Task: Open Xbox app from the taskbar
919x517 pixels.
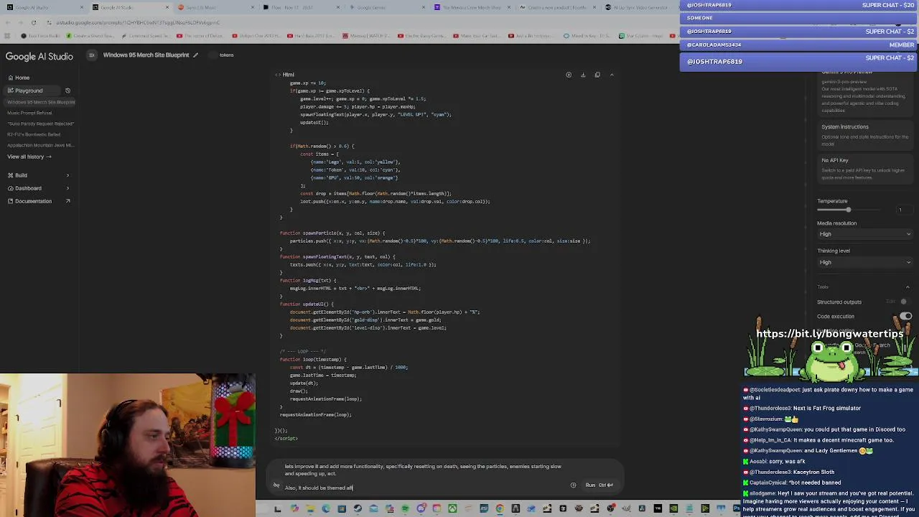Action: pyautogui.click(x=452, y=509)
